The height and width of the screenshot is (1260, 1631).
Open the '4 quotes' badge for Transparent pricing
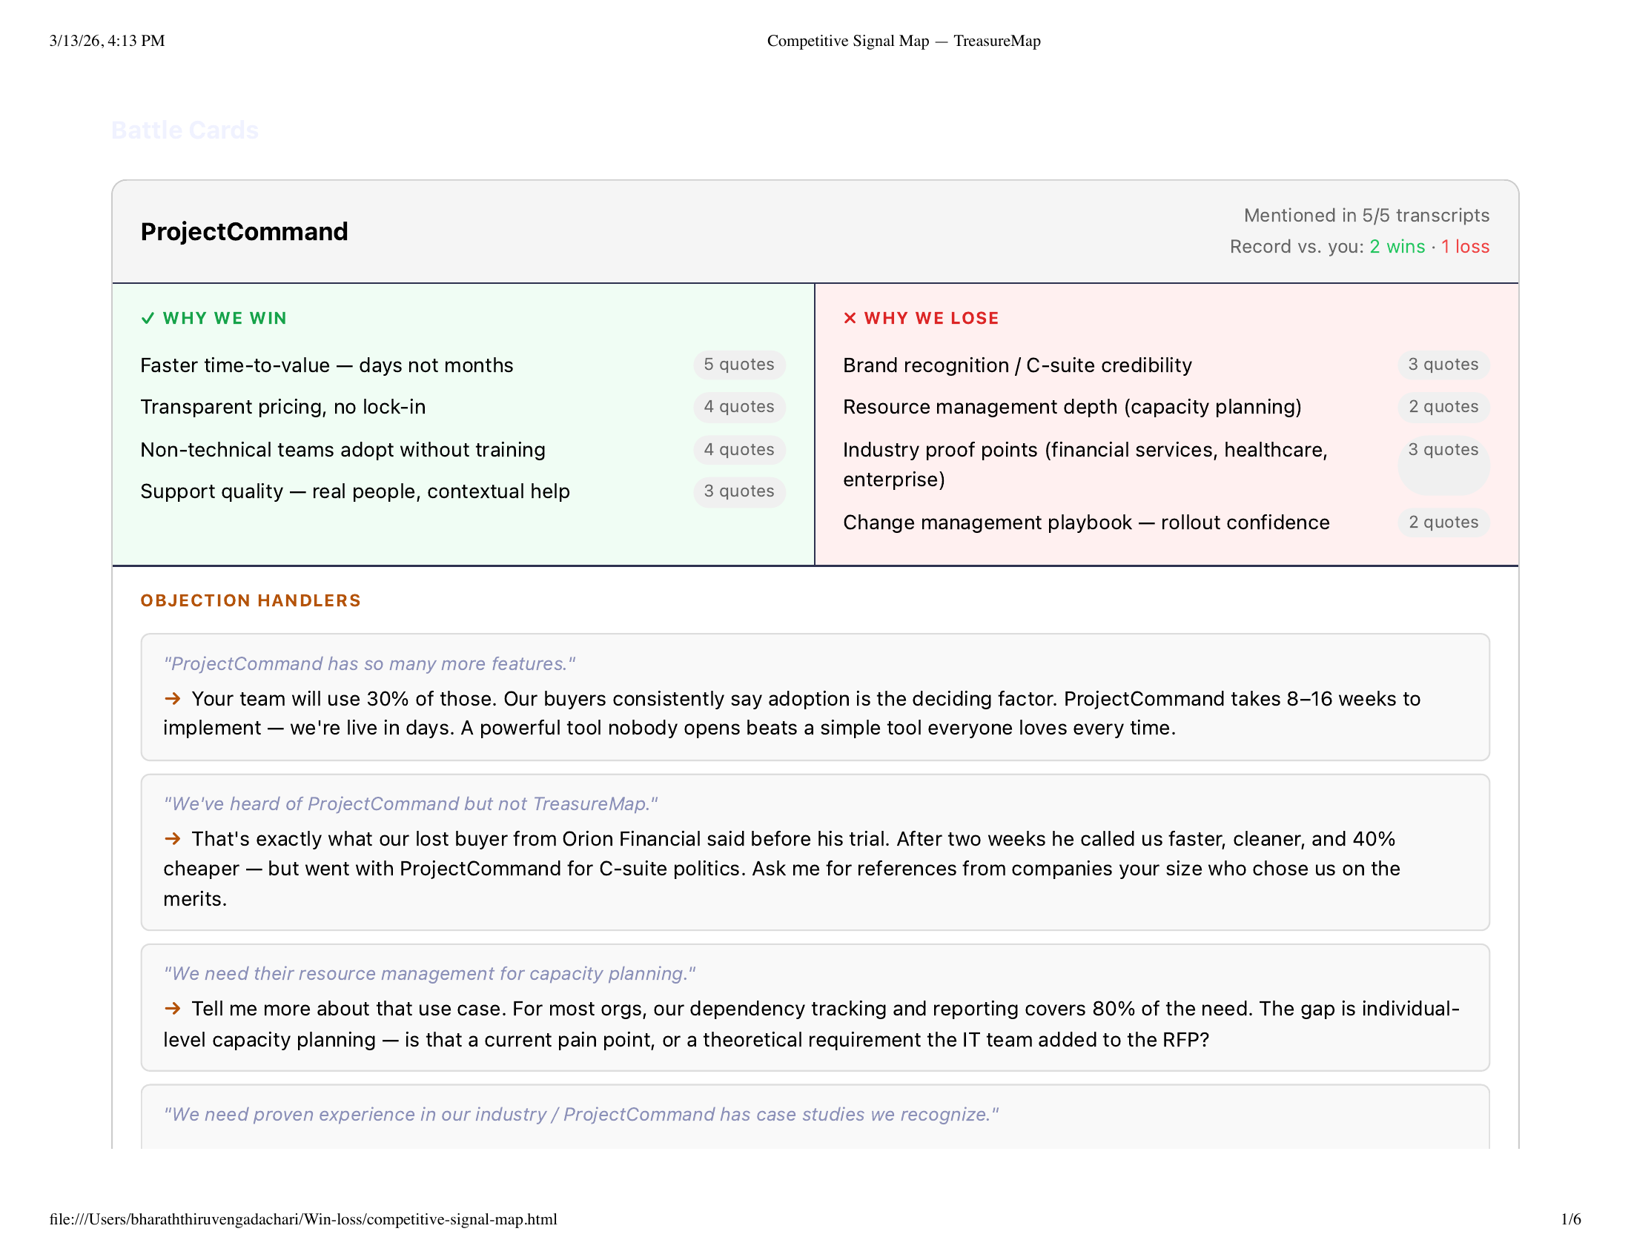tap(738, 407)
